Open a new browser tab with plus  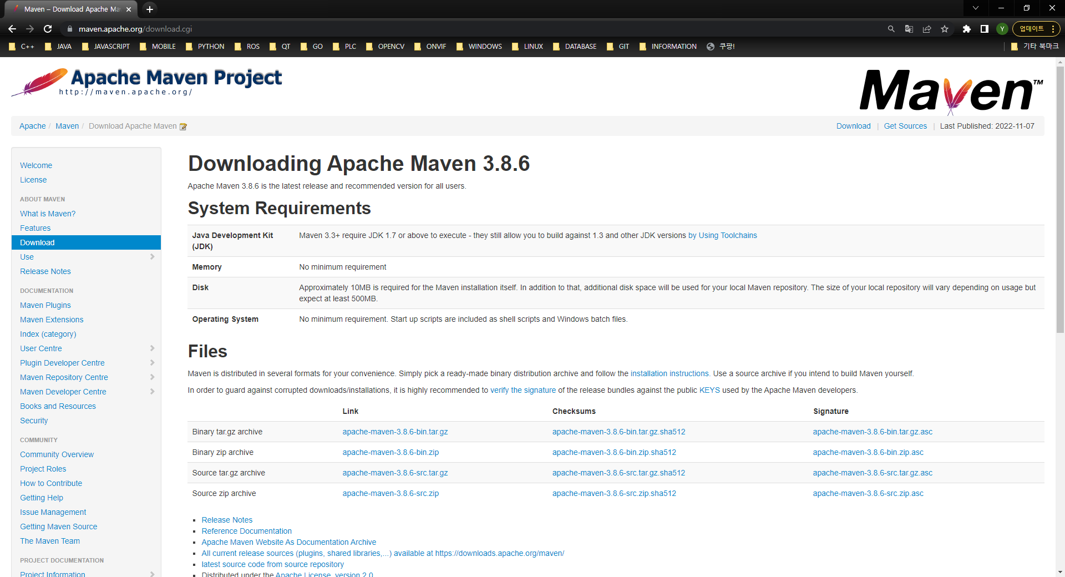pos(150,9)
